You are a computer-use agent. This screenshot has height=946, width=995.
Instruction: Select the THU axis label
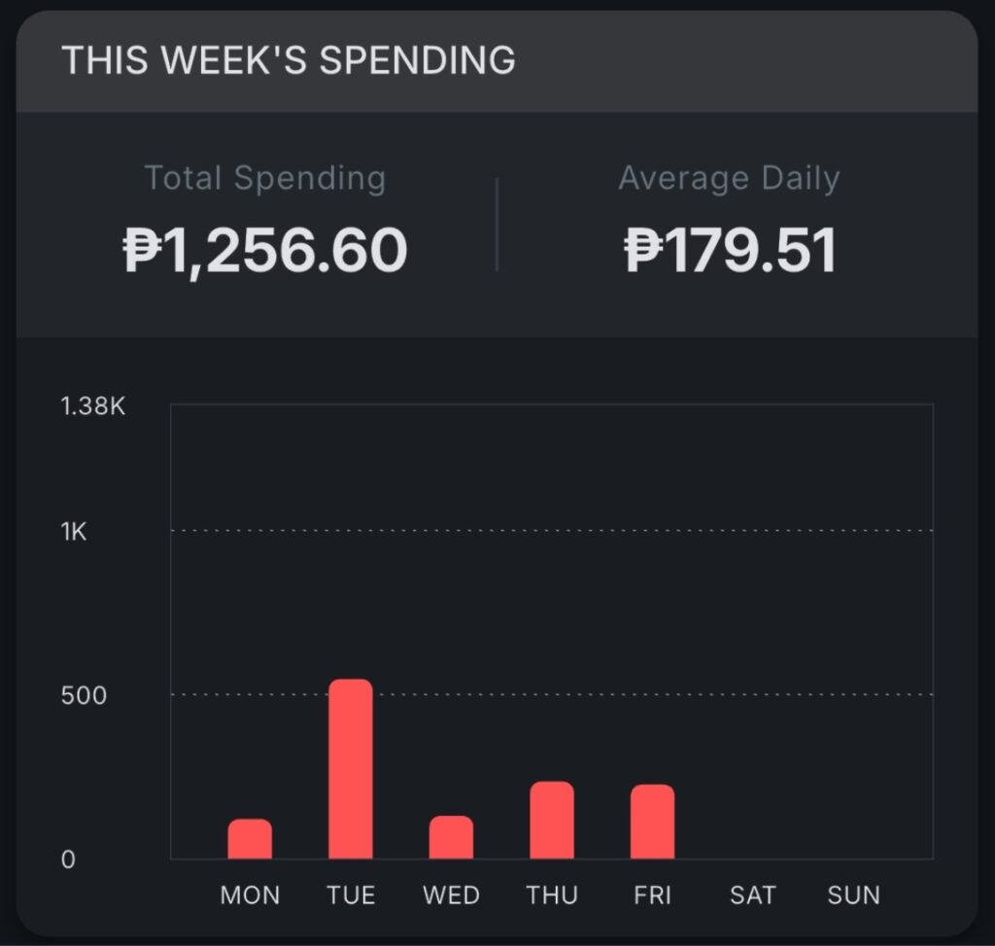pos(552,895)
